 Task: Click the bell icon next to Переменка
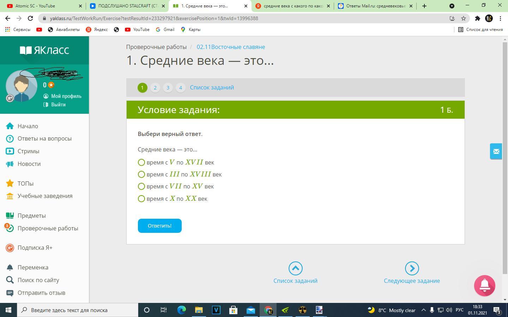(x=10, y=267)
